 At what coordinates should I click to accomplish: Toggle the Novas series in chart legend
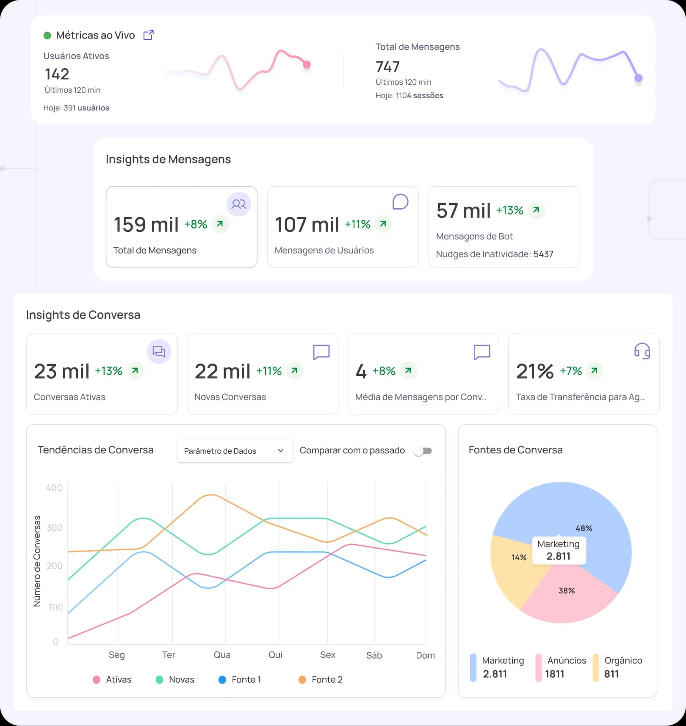coord(175,679)
